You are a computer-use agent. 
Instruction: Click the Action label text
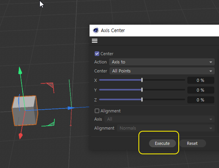pos(101,62)
